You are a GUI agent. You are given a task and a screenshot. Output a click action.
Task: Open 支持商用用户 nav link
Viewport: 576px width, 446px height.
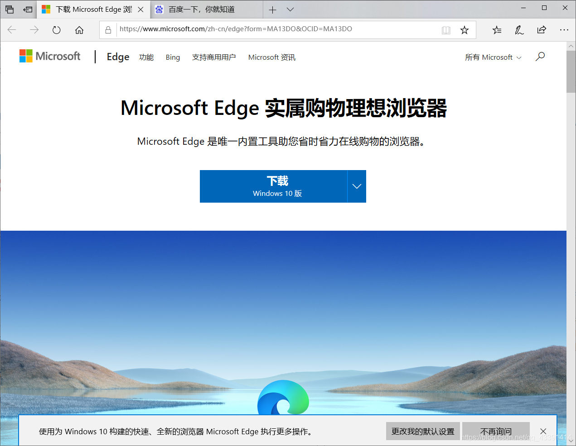214,57
